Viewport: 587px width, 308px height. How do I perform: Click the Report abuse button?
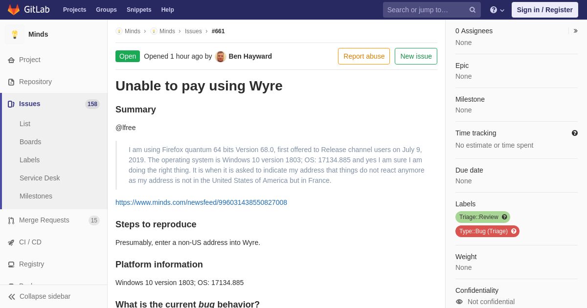click(x=364, y=56)
